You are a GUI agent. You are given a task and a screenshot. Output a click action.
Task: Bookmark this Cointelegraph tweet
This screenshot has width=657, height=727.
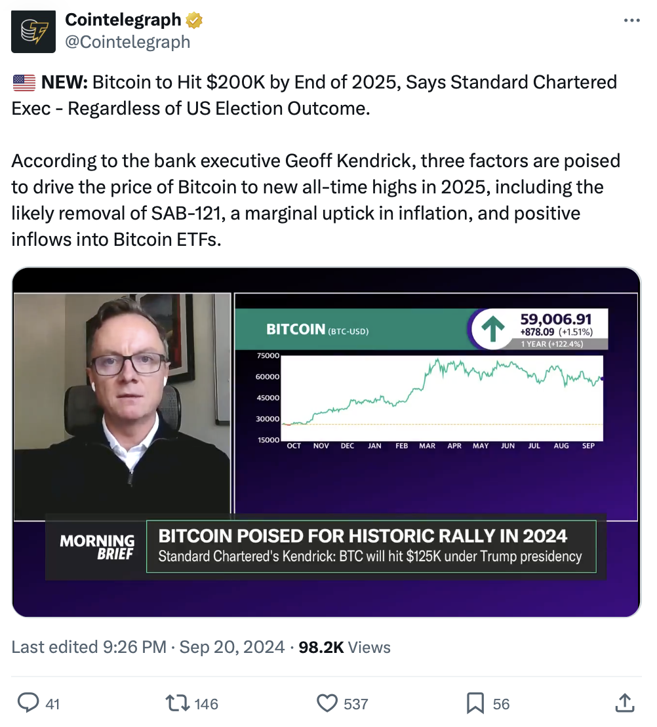pos(475,703)
